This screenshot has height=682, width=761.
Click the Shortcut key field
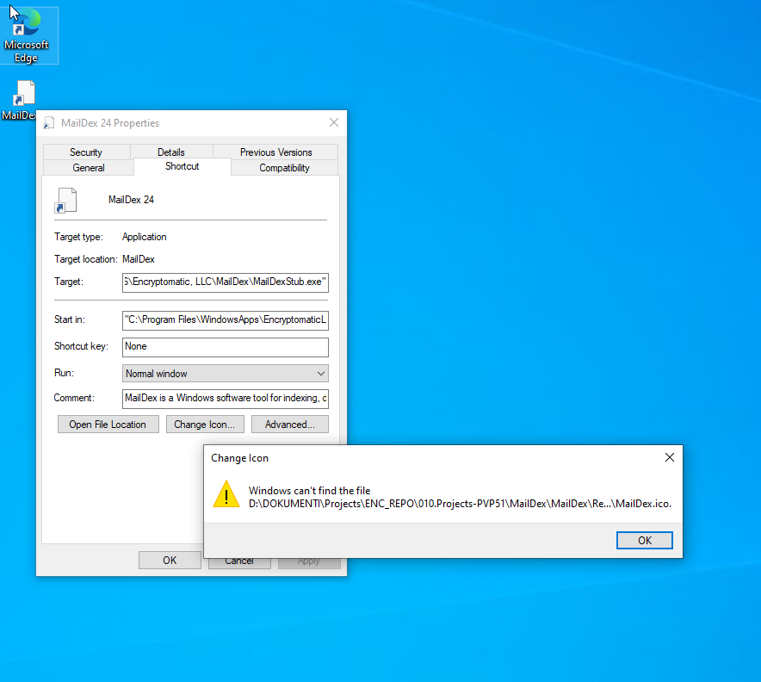(x=225, y=347)
